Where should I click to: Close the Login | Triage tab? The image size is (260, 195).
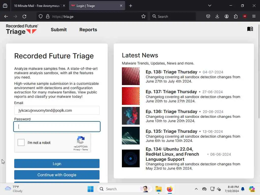click(121, 6)
